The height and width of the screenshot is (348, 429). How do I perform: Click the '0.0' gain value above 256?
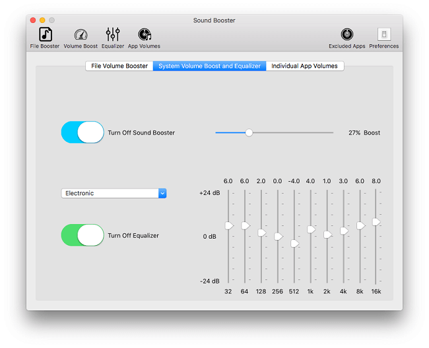(277, 181)
